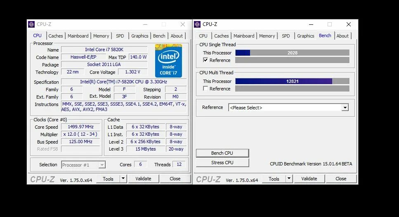Screen dimensions: 399x217
Task: Click Core Voltage value 1.302 V
Action: click(132, 72)
